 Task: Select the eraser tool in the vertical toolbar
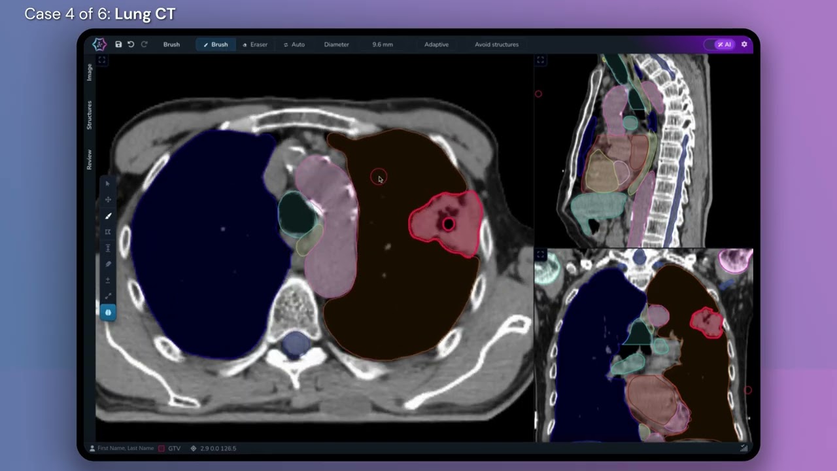(108, 264)
